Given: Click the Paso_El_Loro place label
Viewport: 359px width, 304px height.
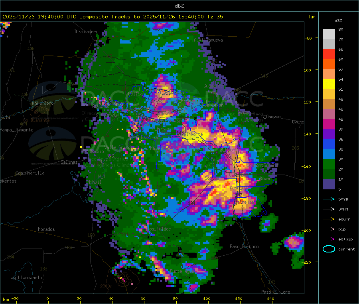Looking at the screenshot, I should tap(276, 292).
